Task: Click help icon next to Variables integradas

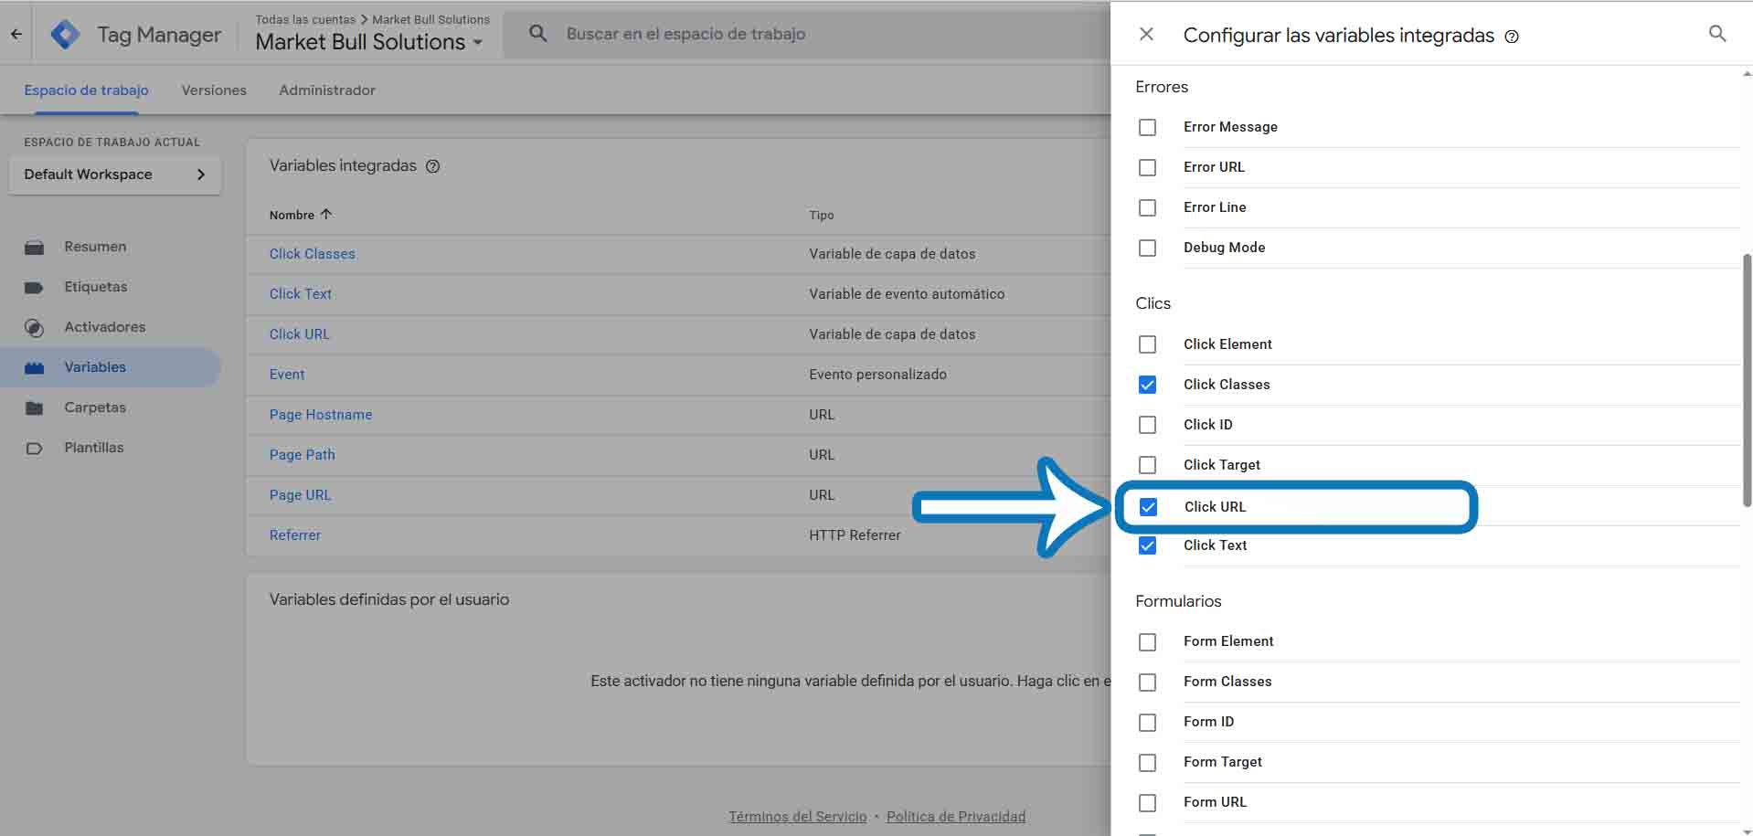Action: pyautogui.click(x=433, y=166)
